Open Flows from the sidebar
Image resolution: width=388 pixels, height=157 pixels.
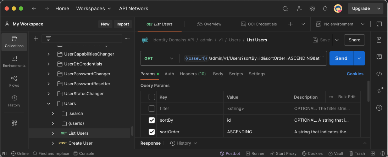click(14, 81)
